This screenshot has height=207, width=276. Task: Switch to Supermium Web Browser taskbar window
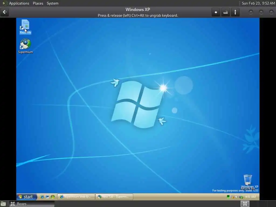[x=76, y=197]
